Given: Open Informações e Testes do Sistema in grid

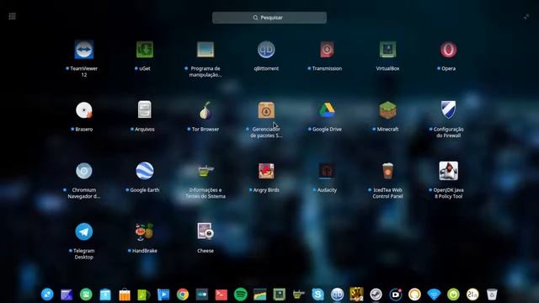Looking at the screenshot, I should (205, 171).
